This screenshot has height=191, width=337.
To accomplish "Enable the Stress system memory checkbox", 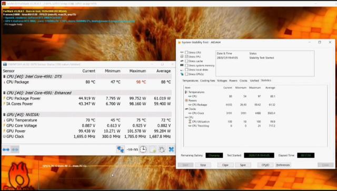I will (x=186, y=65).
